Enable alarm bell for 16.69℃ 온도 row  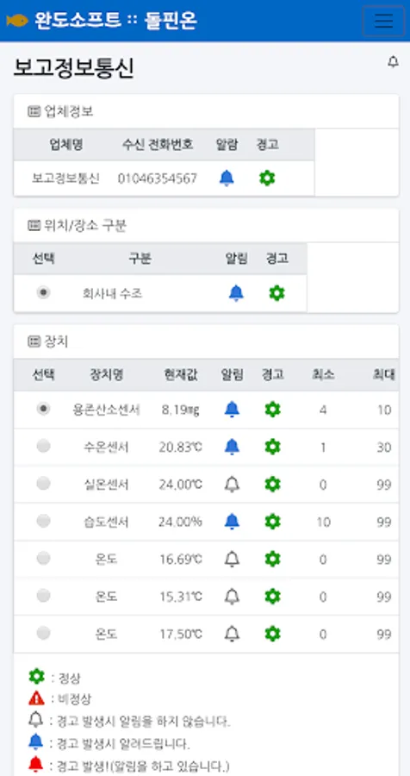pos(232,560)
